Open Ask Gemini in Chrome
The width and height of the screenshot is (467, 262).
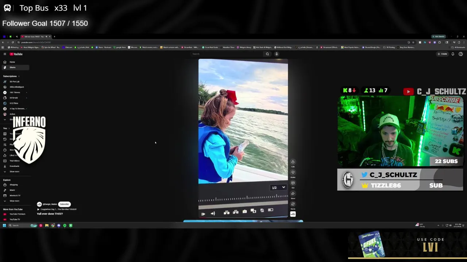tap(438, 36)
